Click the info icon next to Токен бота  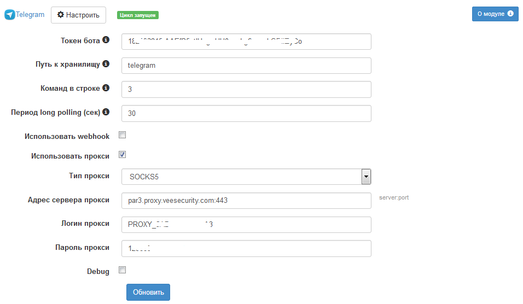(x=106, y=40)
